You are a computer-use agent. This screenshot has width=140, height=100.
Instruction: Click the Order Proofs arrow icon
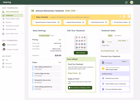[80, 73]
